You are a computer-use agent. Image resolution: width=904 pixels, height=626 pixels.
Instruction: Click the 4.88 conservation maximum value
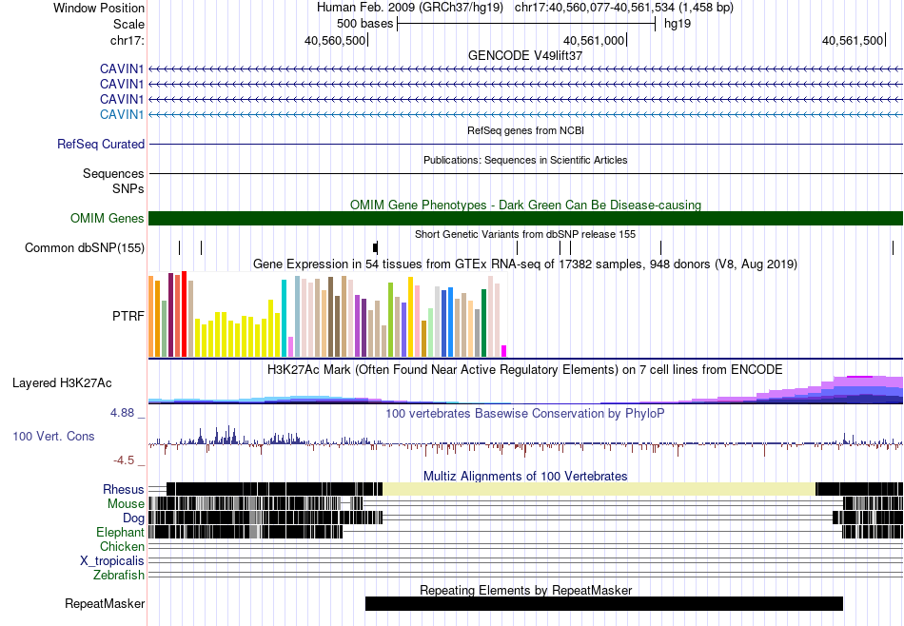pyautogui.click(x=122, y=413)
